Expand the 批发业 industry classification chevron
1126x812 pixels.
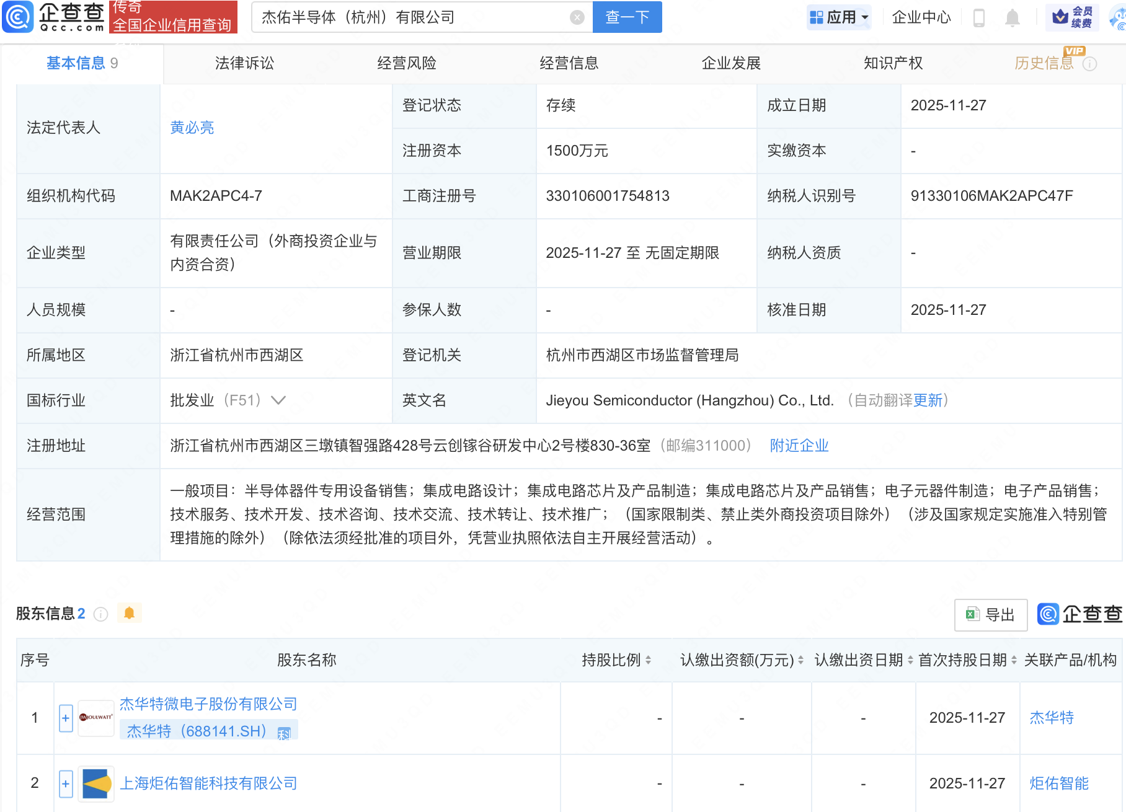(279, 400)
